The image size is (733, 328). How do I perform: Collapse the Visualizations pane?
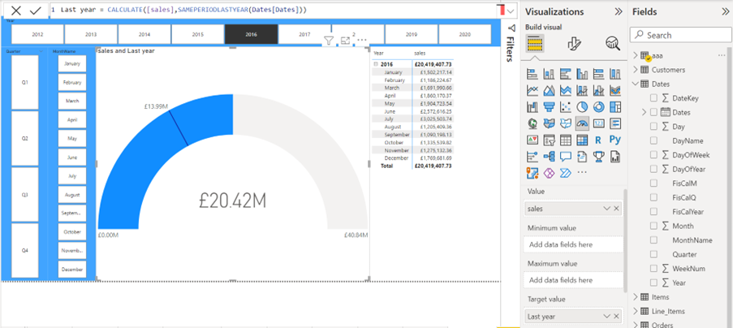tap(618, 11)
